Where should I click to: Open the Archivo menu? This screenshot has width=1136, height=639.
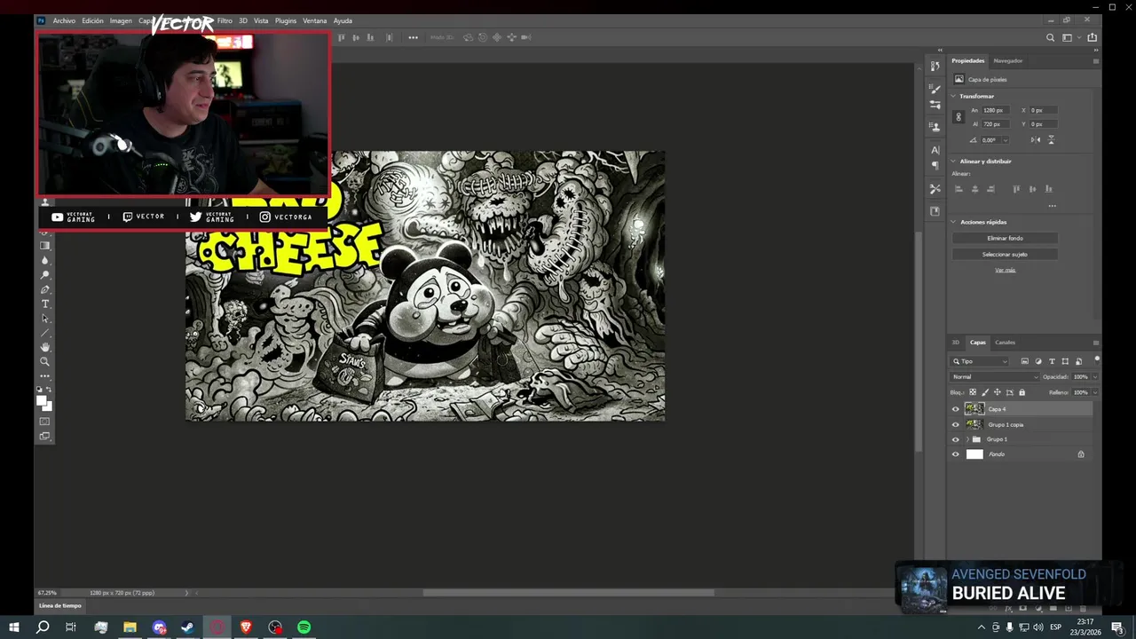(x=64, y=20)
